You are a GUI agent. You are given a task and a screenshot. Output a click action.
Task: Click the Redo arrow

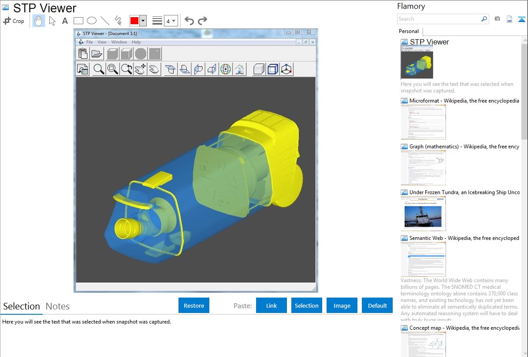point(202,21)
